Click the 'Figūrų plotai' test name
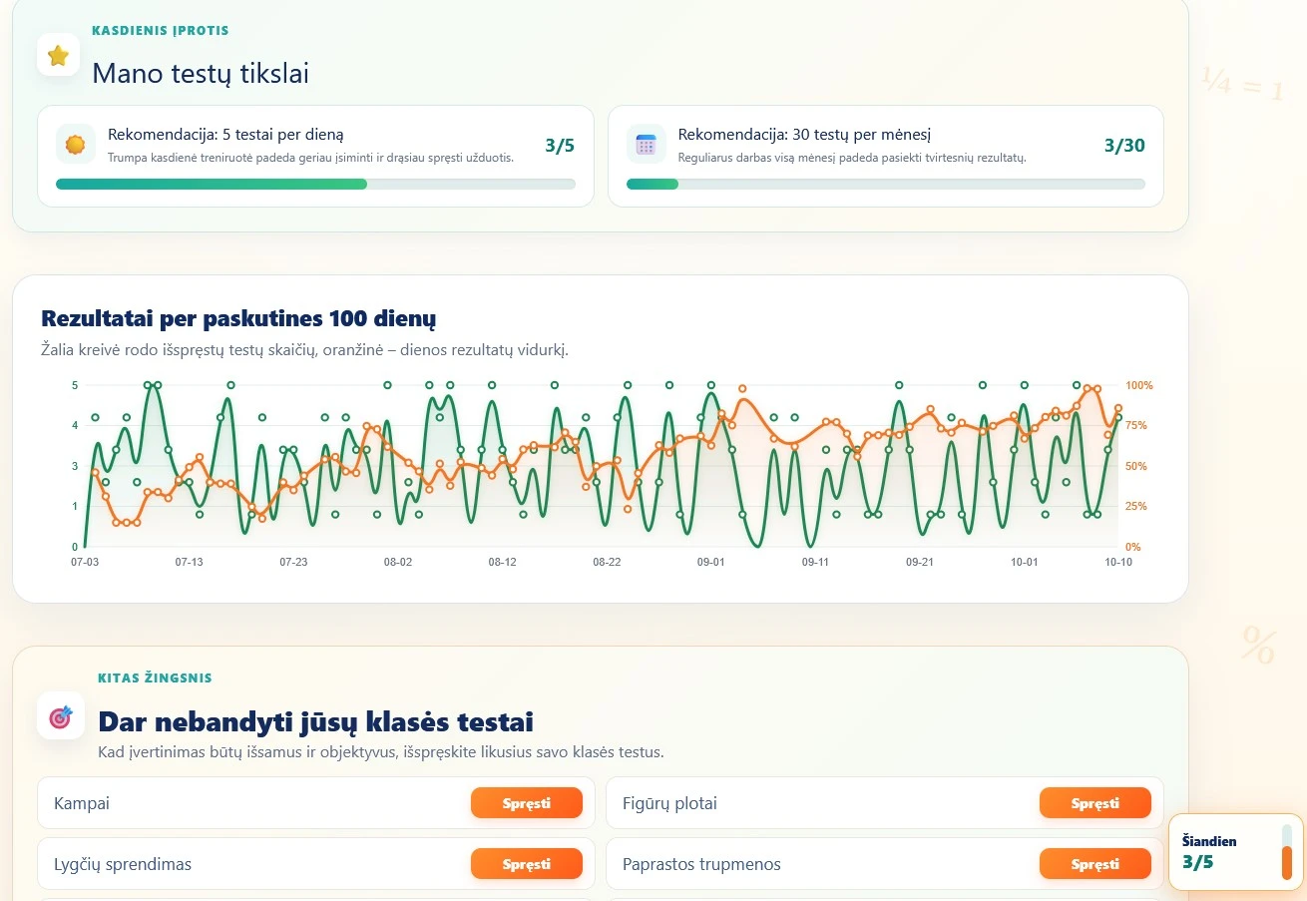This screenshot has height=901, width=1307. point(669,803)
